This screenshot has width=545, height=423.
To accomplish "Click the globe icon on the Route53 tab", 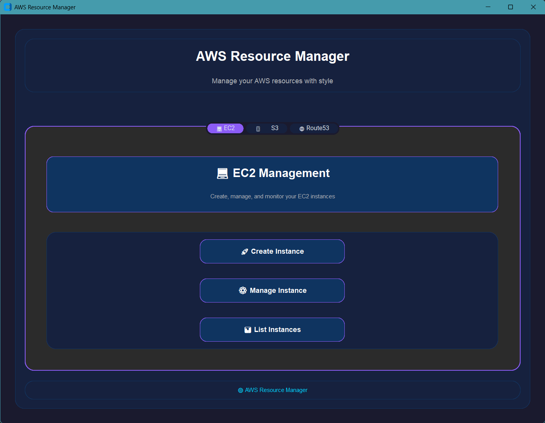I will [301, 128].
